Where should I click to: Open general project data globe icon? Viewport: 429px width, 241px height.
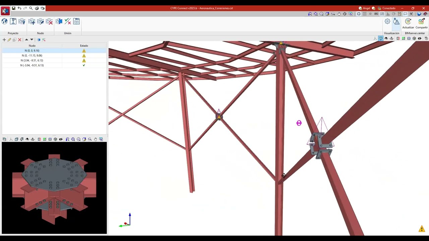point(4,21)
